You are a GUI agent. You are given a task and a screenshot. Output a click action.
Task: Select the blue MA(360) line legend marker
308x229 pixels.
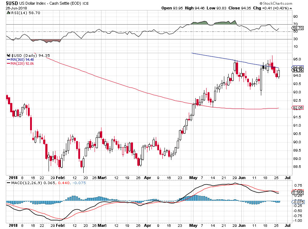point(8,59)
